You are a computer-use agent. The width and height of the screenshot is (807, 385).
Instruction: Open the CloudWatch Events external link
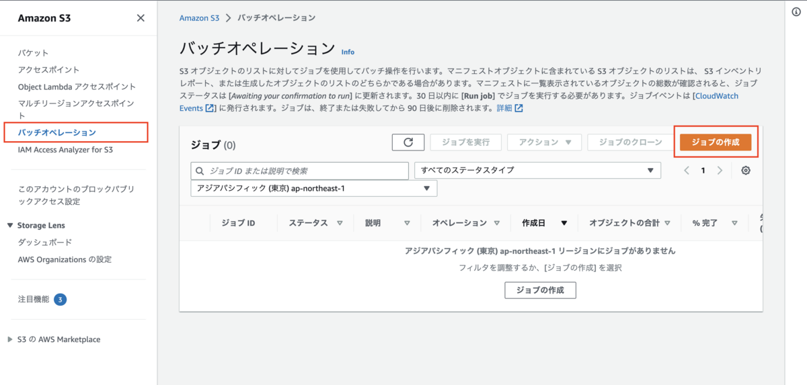460,101
